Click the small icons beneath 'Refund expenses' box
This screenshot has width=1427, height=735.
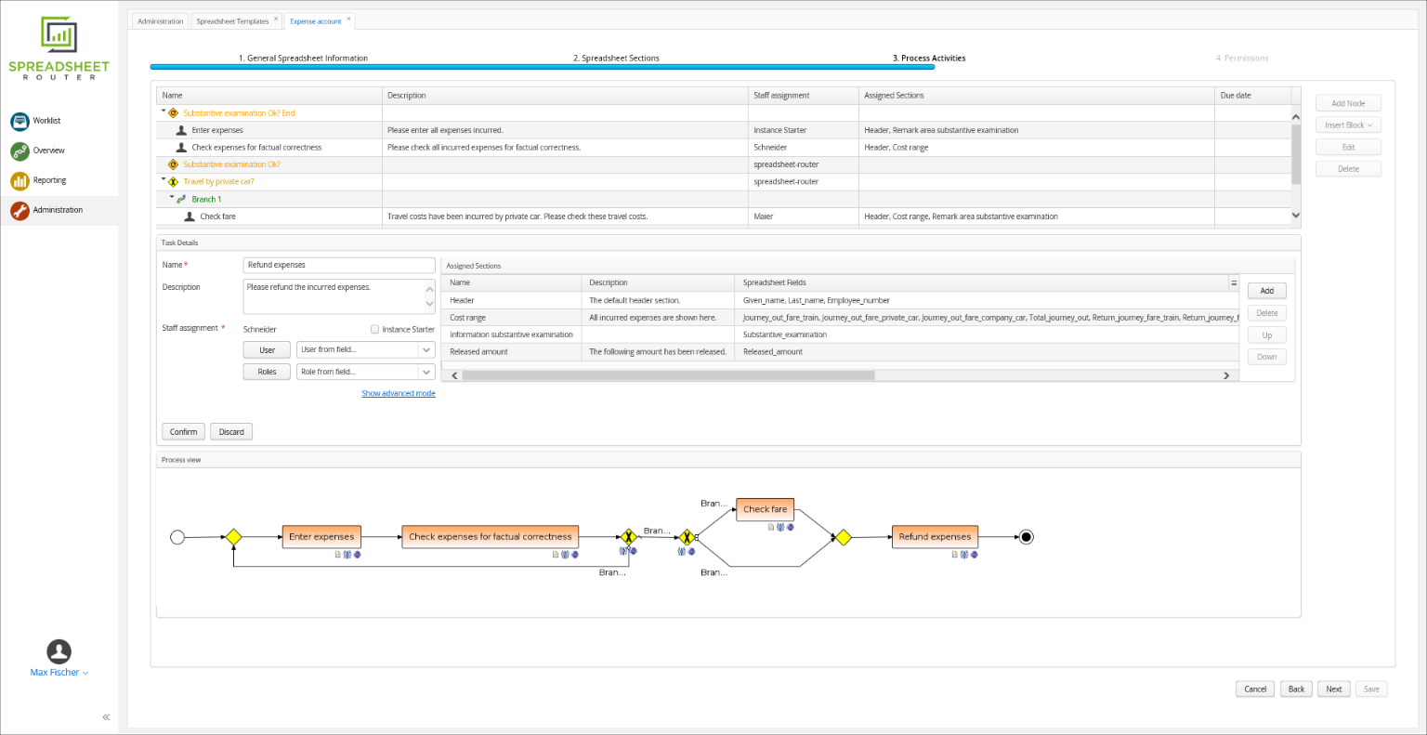(964, 555)
